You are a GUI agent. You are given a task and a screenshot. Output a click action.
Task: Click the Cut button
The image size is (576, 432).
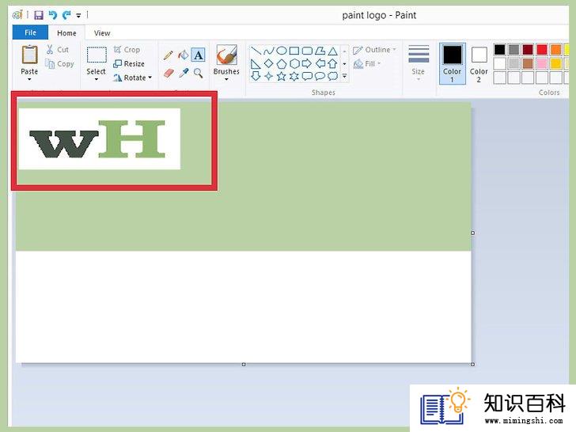(x=58, y=50)
